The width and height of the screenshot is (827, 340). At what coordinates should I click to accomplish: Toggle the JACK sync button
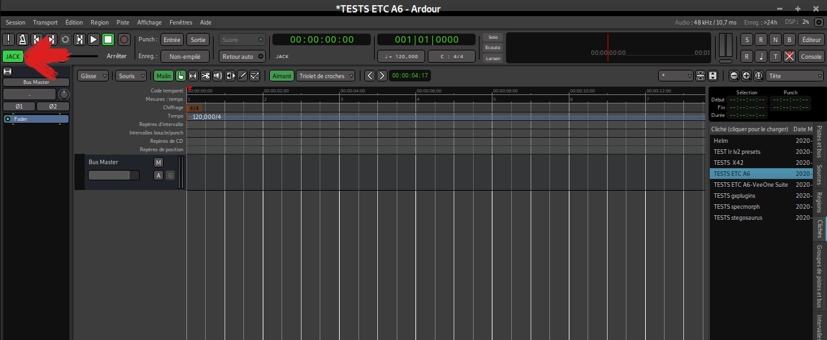pyautogui.click(x=12, y=56)
